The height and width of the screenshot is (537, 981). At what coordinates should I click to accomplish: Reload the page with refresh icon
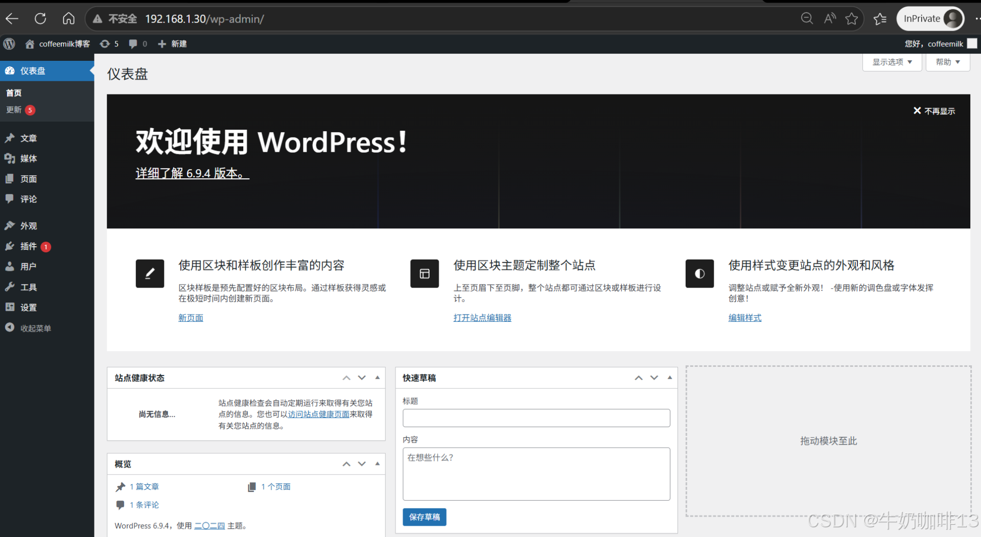[x=40, y=19]
